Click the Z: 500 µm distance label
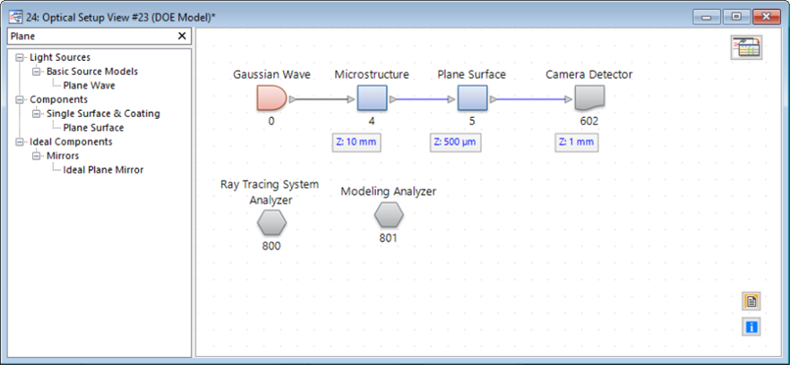Screen dimensions: 790x365 (455, 142)
